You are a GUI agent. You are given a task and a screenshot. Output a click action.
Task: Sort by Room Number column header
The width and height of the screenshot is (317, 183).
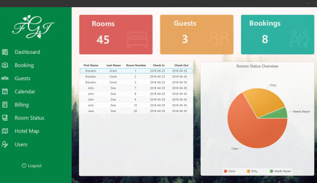point(136,65)
